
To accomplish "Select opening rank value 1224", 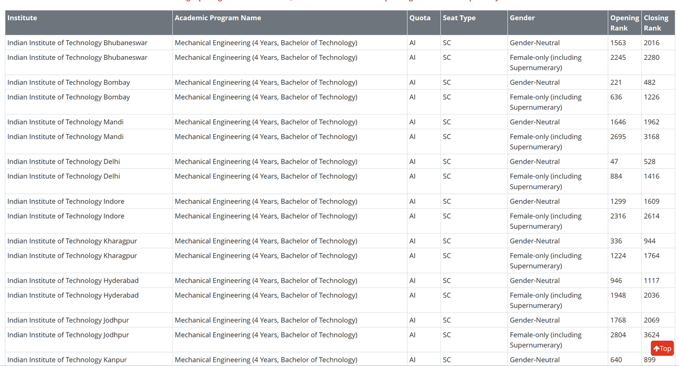I will [x=618, y=256].
